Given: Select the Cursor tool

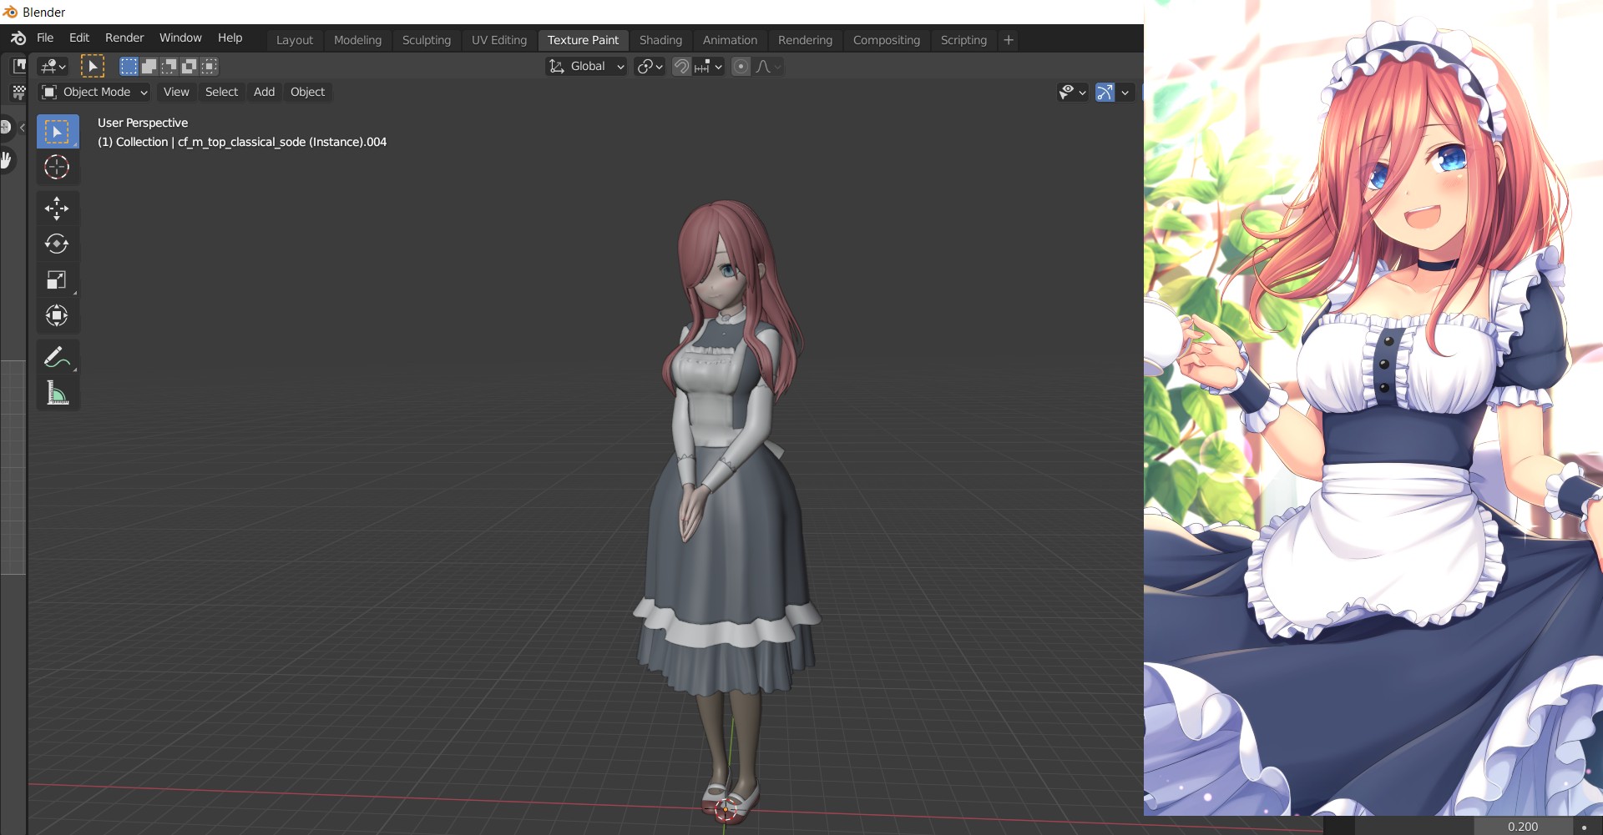Looking at the screenshot, I should click(58, 167).
